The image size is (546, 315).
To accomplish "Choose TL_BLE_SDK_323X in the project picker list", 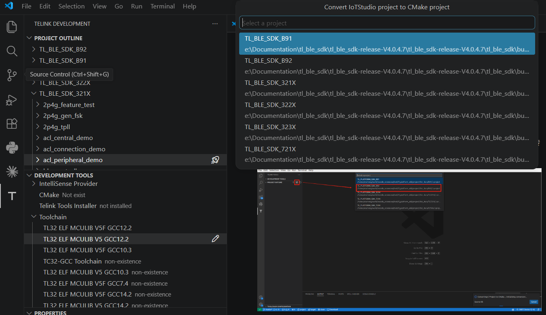I will 387,132.
